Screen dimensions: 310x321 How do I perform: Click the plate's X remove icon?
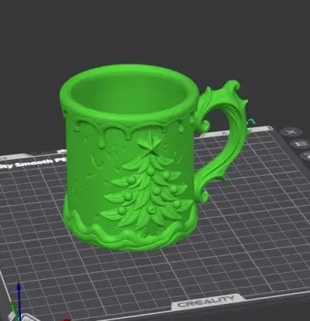[x=291, y=132]
